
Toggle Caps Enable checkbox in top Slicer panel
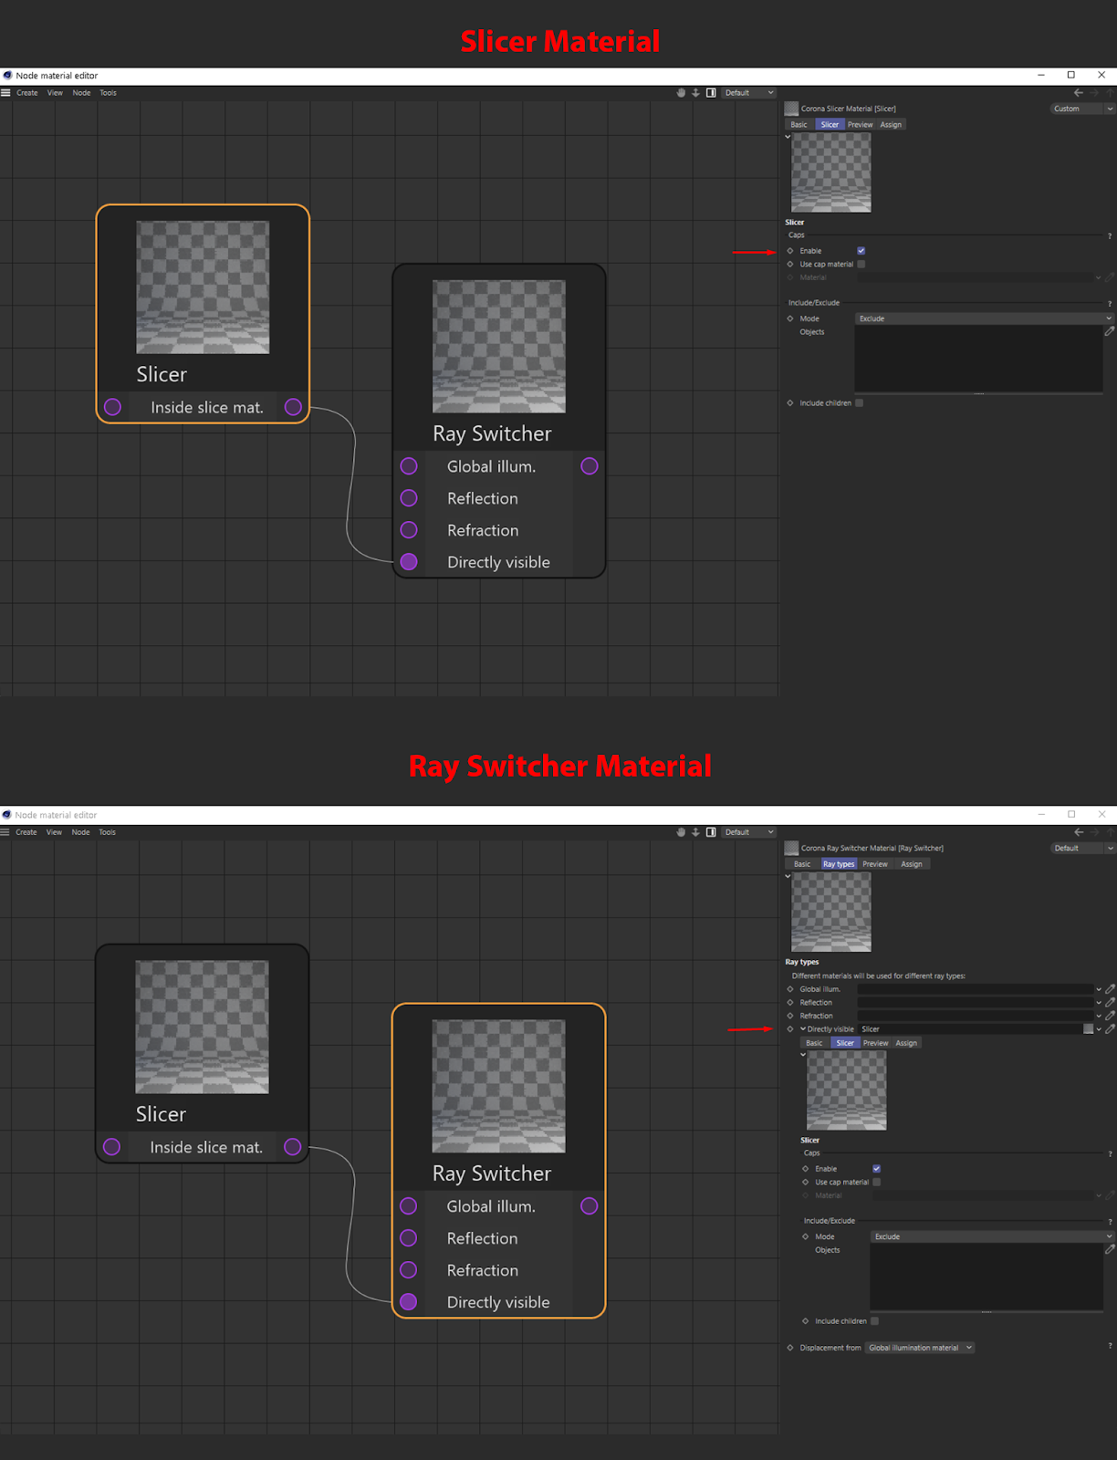(861, 251)
